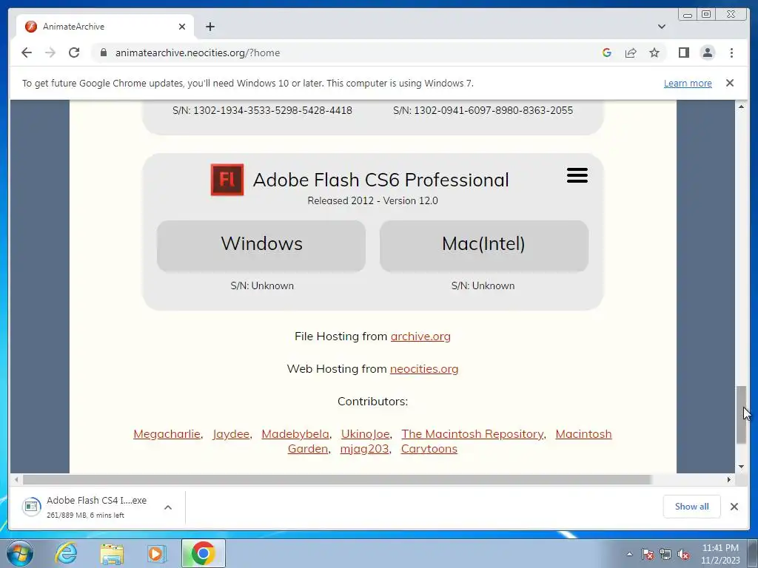Click the site lock icon in address bar
Screen dimensions: 758x568
point(104,53)
